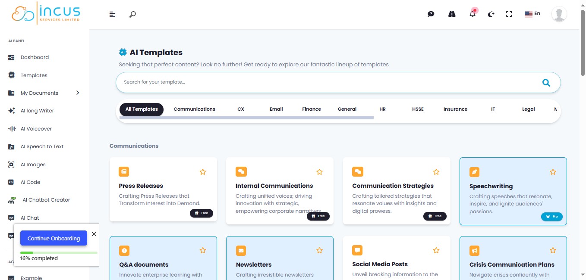Click the fullscreen icon in header
Screen dimensions: 586x280
[509, 14]
